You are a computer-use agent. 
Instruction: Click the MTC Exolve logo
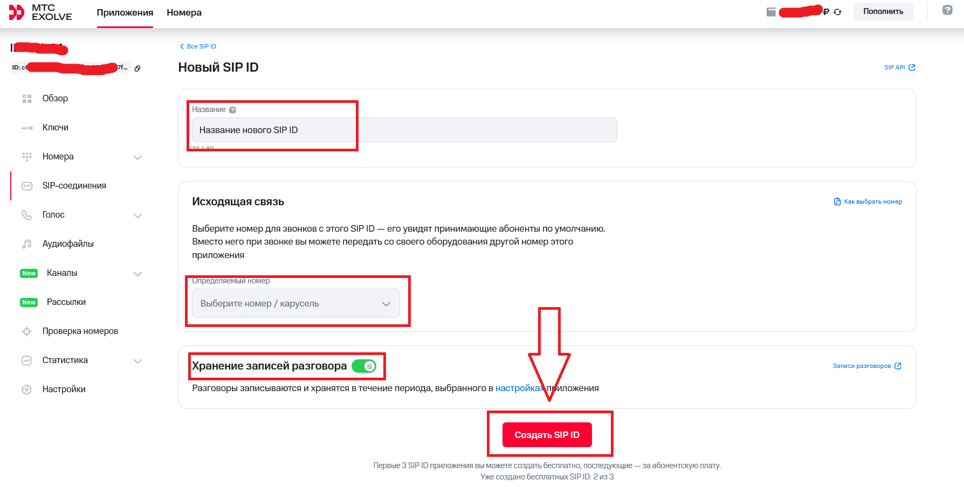click(40, 12)
